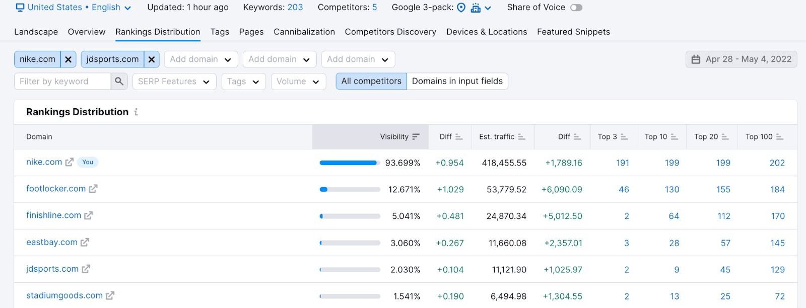Open external link icon beside jdsports.com row

pos(86,269)
